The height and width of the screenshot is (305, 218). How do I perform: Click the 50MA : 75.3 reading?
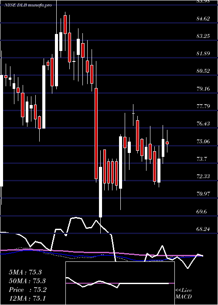point(27,281)
